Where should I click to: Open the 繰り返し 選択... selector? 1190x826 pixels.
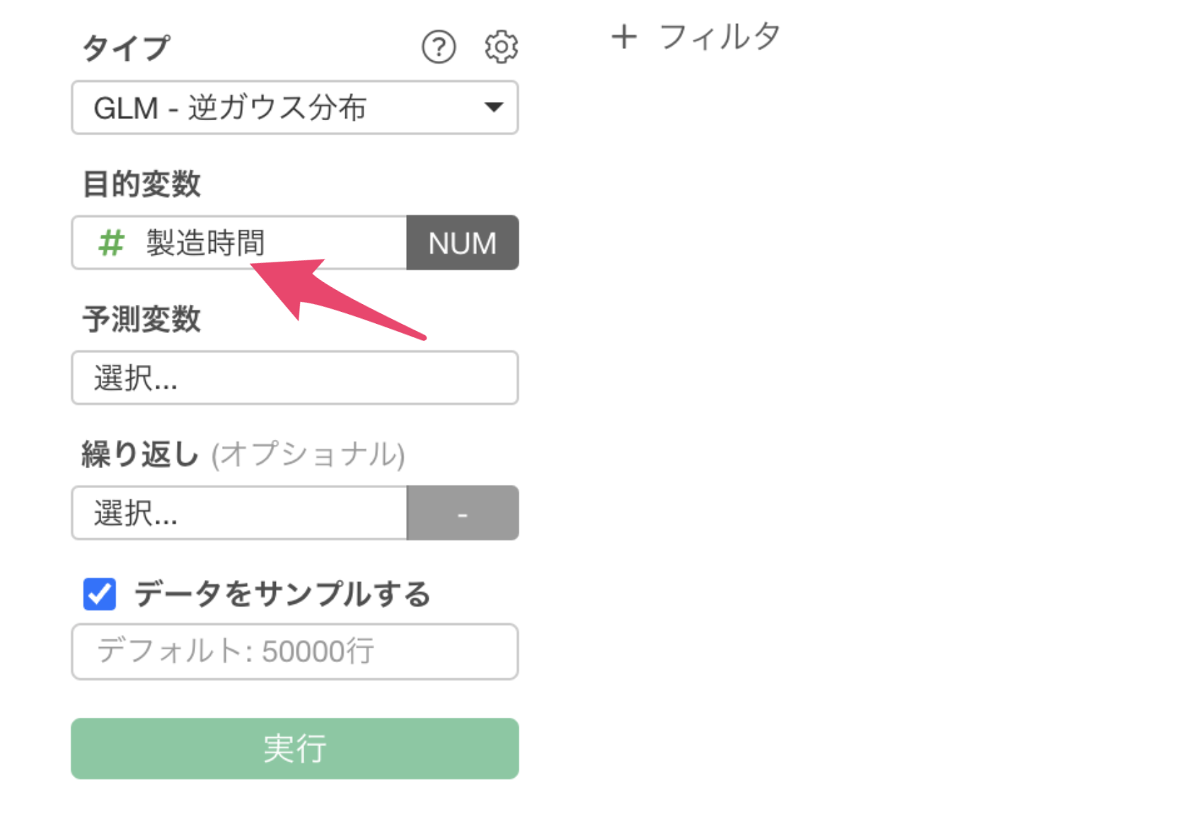click(239, 513)
